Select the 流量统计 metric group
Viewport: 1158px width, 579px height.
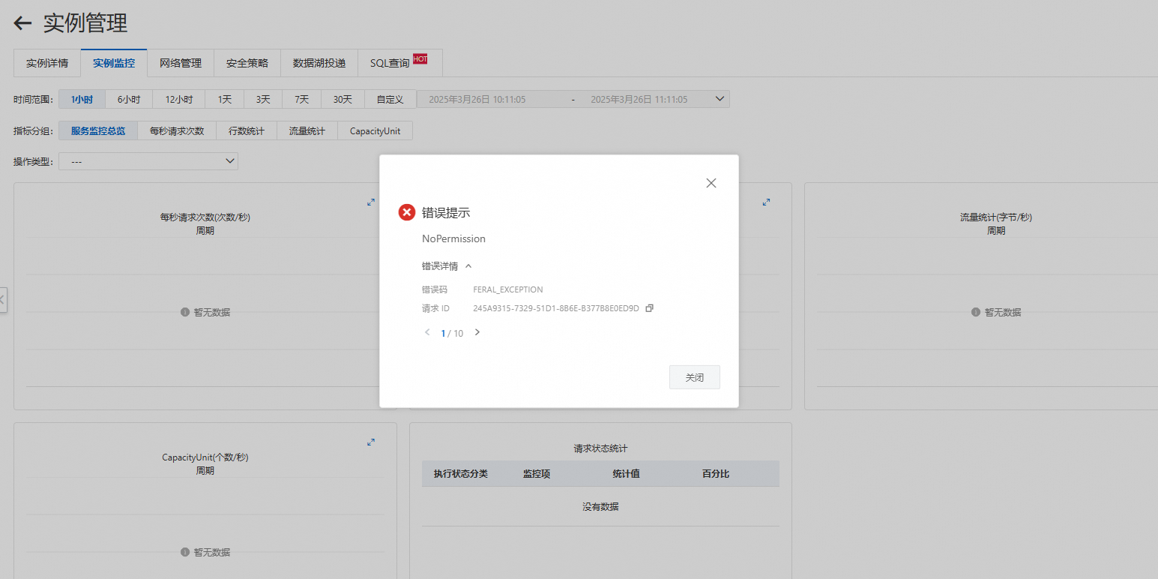307,130
